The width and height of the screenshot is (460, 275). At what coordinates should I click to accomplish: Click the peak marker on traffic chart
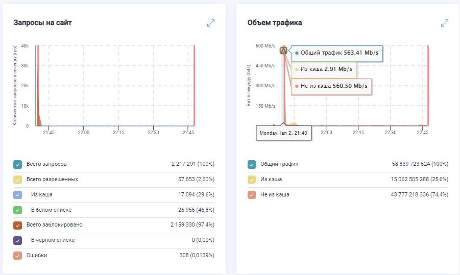pos(284,50)
